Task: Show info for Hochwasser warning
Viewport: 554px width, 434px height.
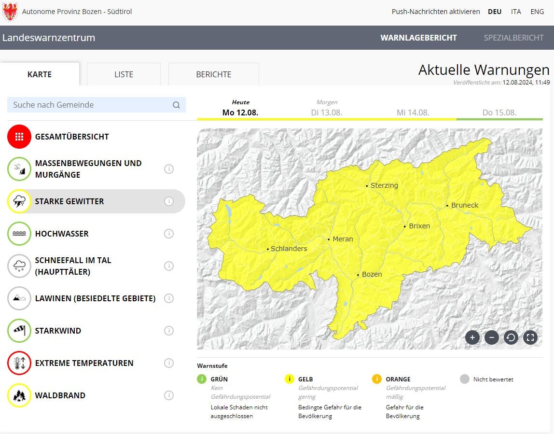Action: click(168, 234)
